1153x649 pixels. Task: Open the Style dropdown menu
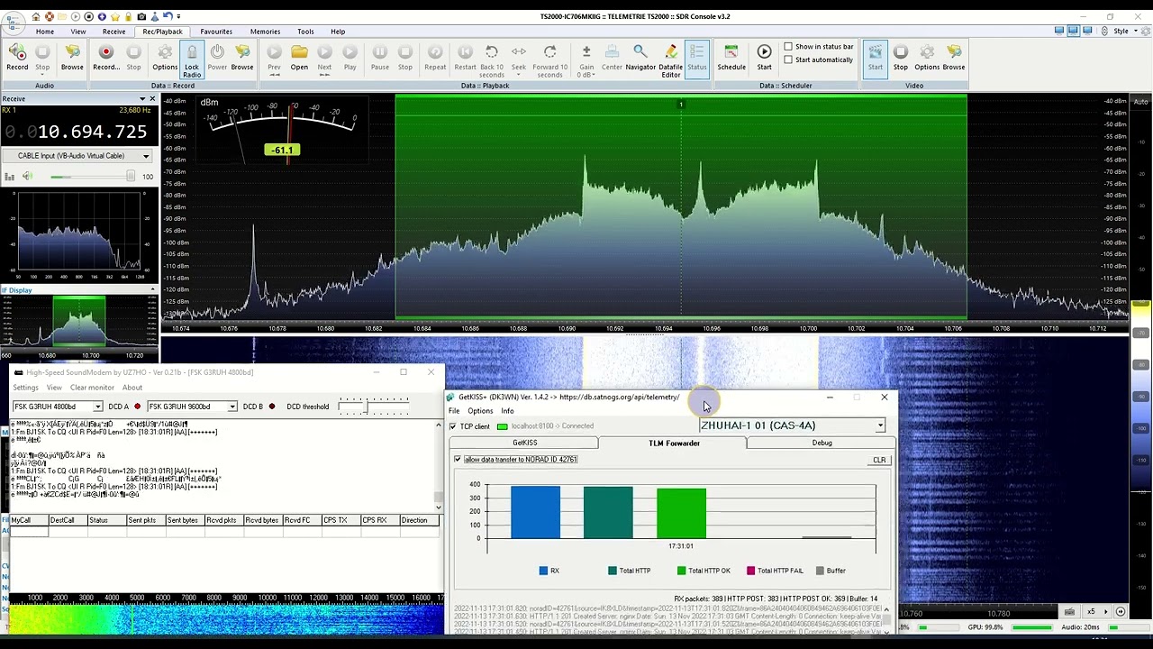(1125, 32)
